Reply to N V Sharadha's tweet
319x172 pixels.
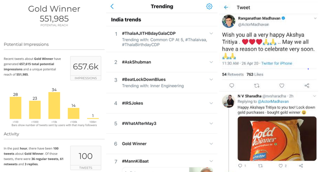click(x=240, y=166)
